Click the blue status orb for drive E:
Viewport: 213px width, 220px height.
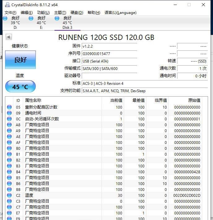[31, 18]
